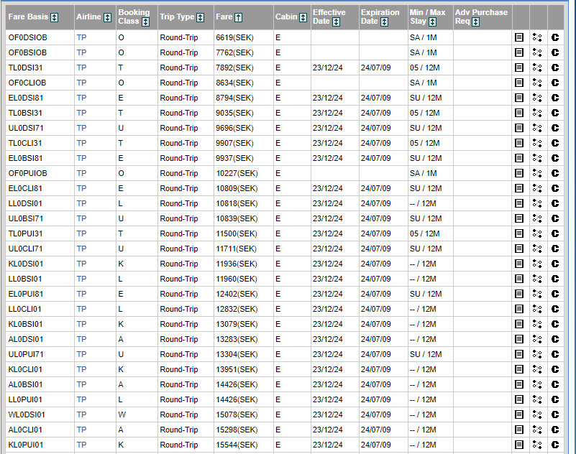Screen dimensions: 576x454
Task: Open TP airline link in OF0DSIOB row
Action: pyautogui.click(x=81, y=37)
